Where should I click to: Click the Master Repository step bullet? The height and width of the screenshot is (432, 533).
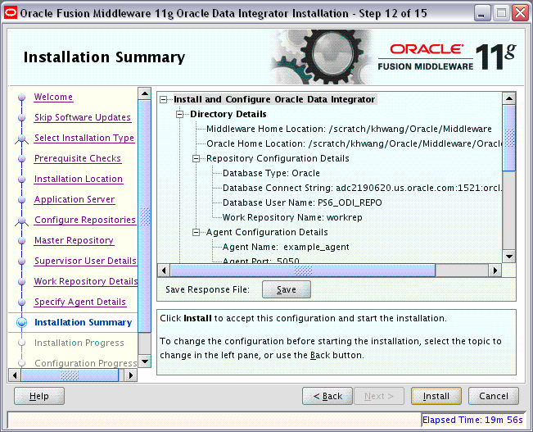click(x=22, y=241)
